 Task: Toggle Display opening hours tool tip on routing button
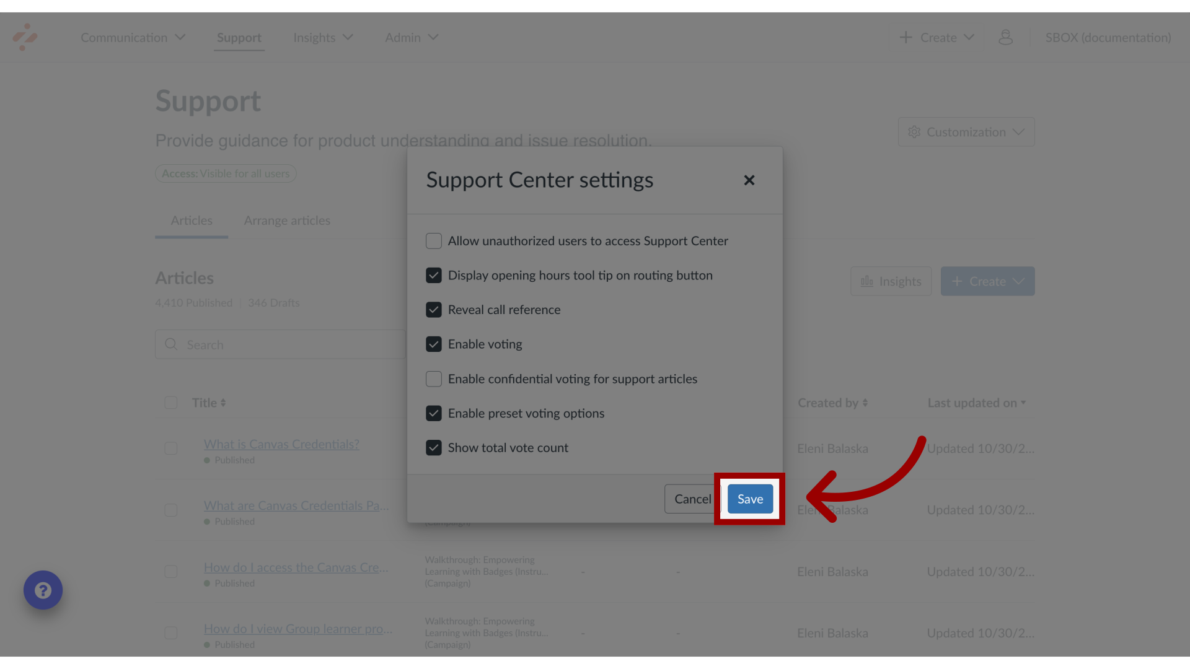click(433, 275)
